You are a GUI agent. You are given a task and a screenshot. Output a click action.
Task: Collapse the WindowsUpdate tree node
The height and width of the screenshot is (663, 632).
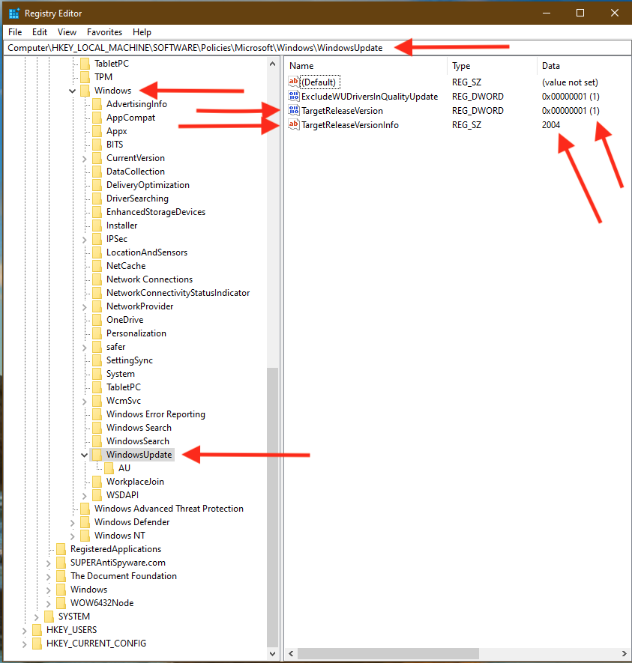point(84,455)
